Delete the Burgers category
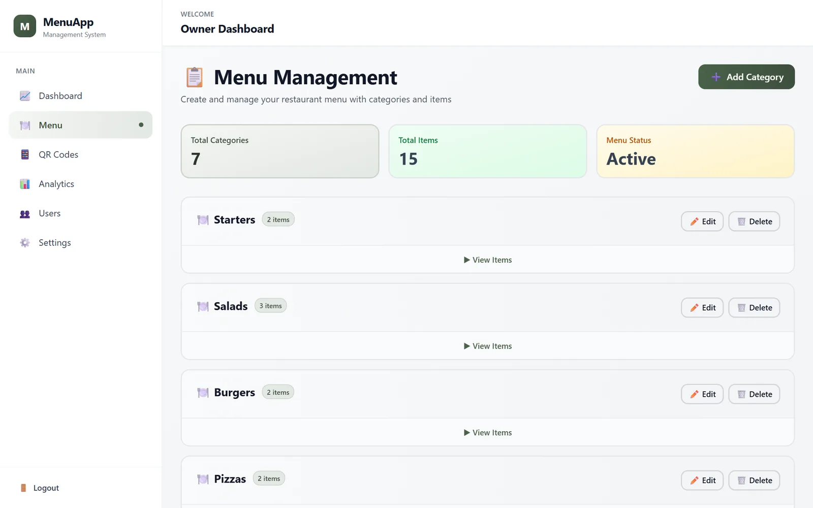The height and width of the screenshot is (508, 813). click(x=754, y=394)
